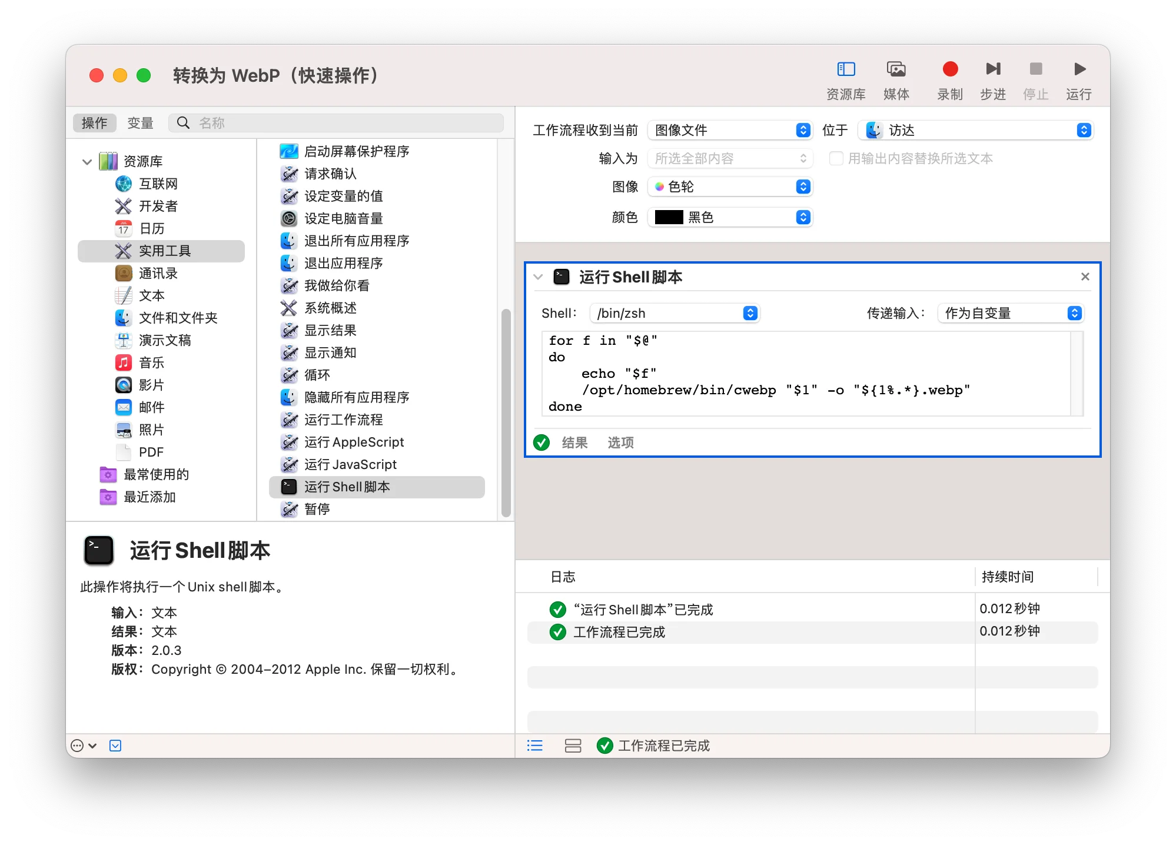Open the 所选全部内容 input dropdown
Image resolution: width=1176 pixels, height=845 pixels.
pyautogui.click(x=730, y=158)
